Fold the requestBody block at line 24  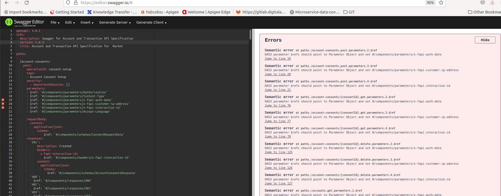14,119
